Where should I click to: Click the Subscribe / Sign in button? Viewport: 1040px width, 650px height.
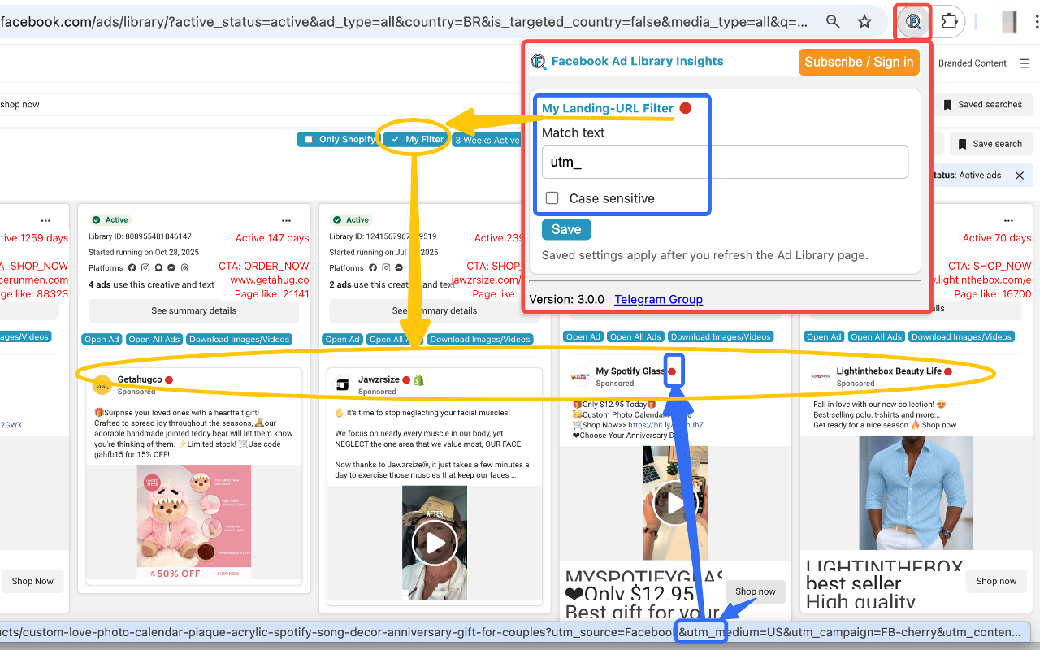(860, 62)
